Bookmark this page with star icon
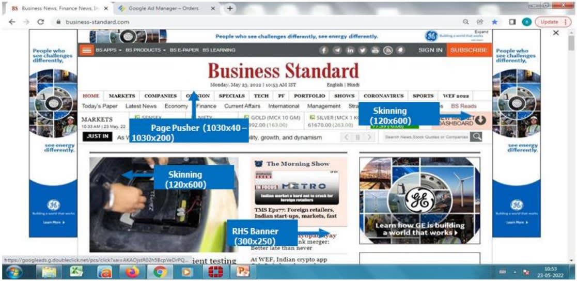 coord(494,22)
